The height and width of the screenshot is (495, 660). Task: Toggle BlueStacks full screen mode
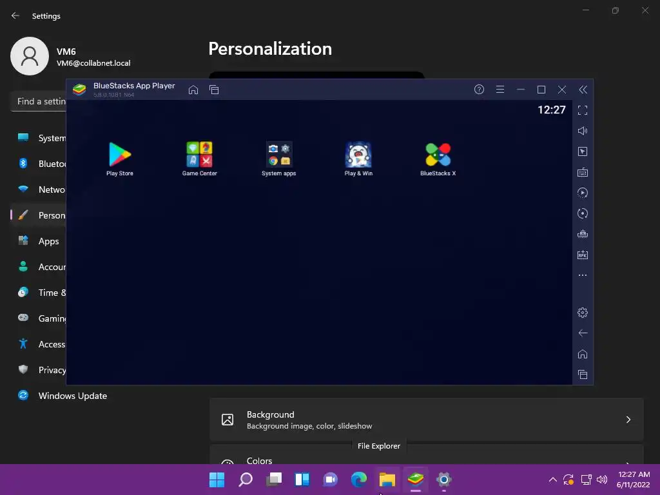point(583,110)
